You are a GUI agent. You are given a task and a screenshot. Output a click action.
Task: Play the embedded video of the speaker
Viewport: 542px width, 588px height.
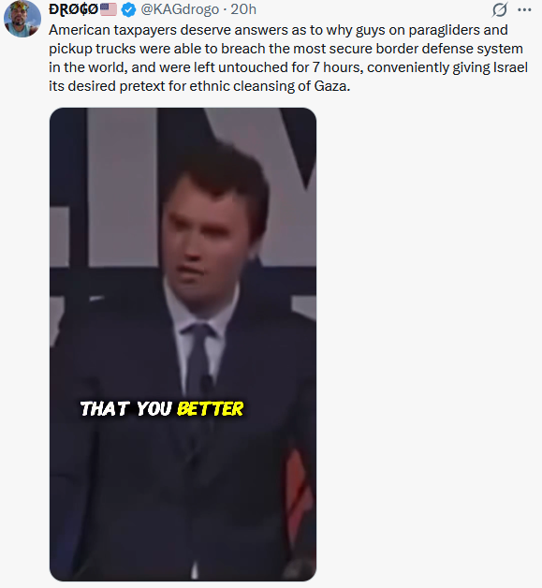(x=183, y=345)
